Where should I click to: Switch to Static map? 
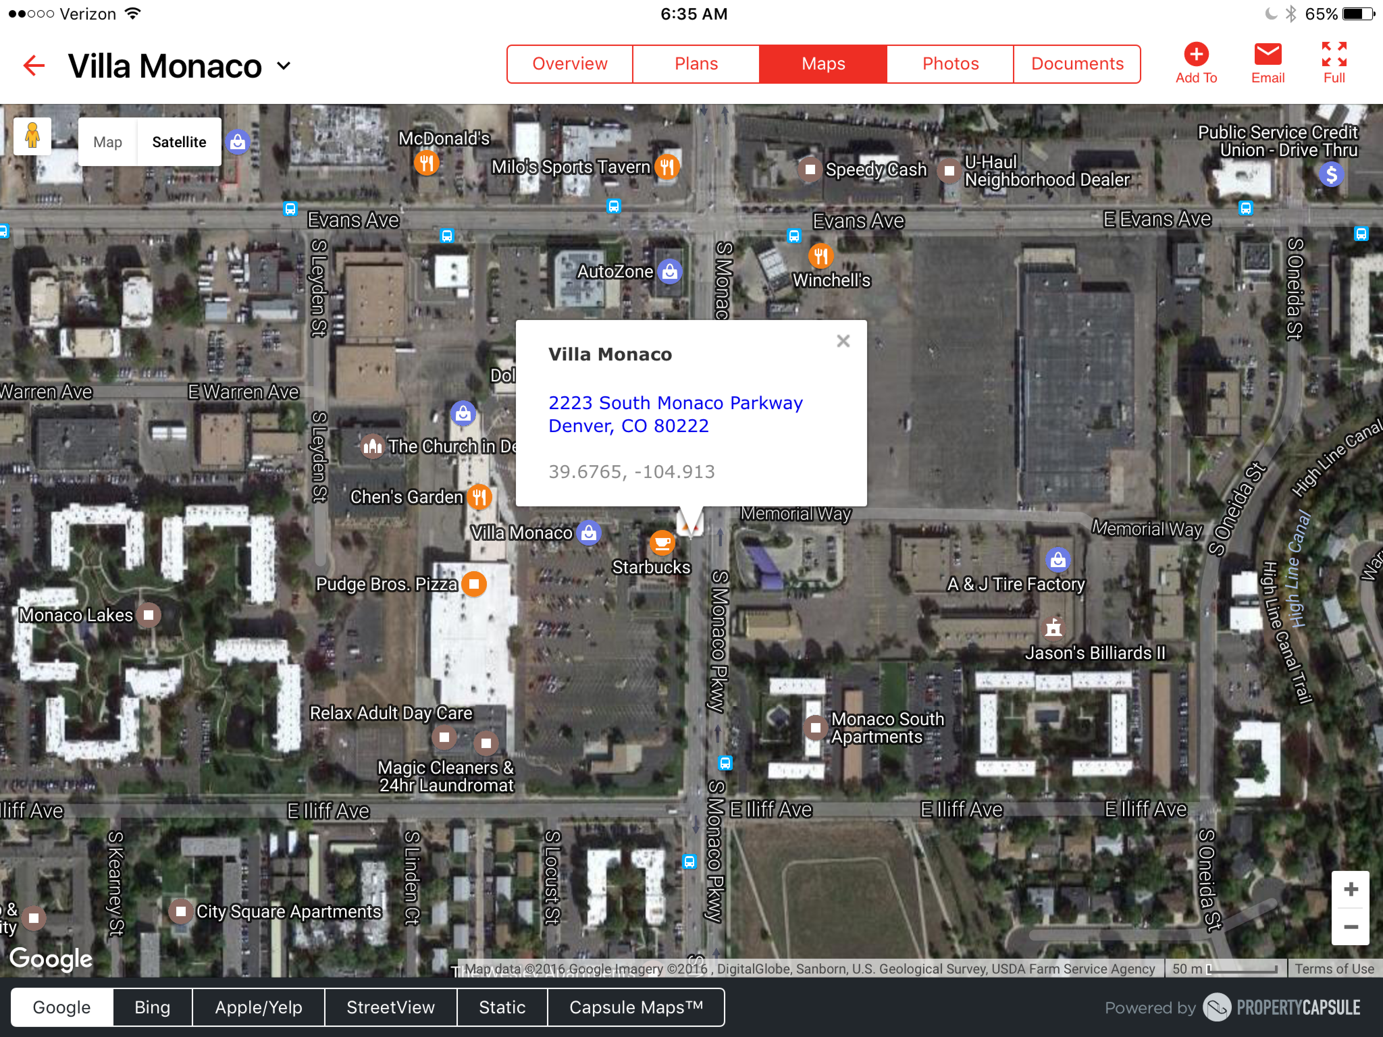pos(502,1007)
